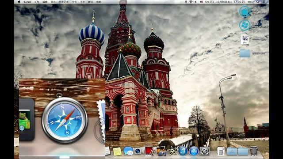Select LaCie drive with Windows logo on desktop
The width and height of the screenshot is (283, 159).
[245, 25]
